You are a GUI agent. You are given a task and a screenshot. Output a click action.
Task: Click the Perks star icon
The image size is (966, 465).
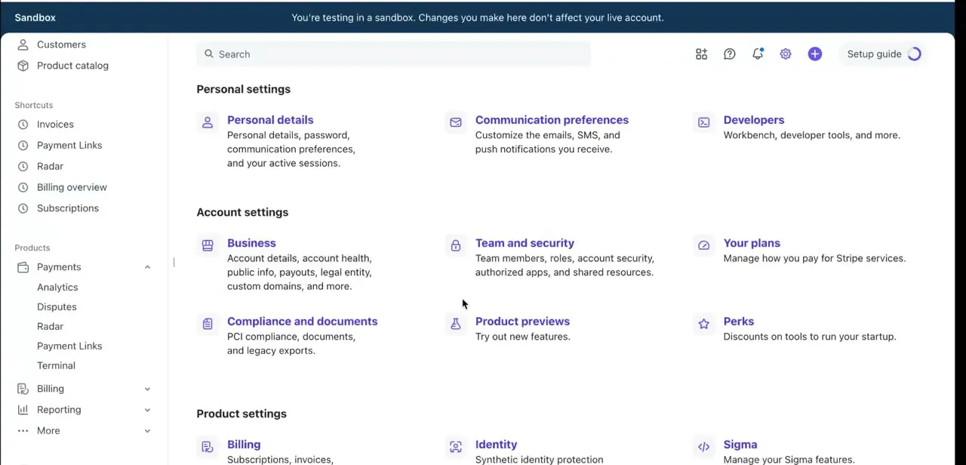tap(704, 324)
